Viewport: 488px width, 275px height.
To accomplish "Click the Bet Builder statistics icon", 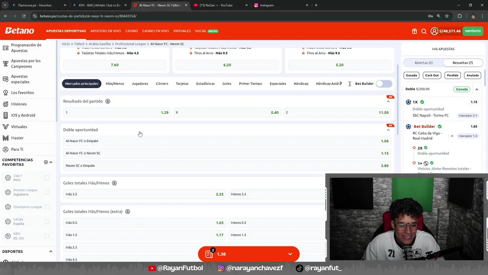I will coord(350,84).
